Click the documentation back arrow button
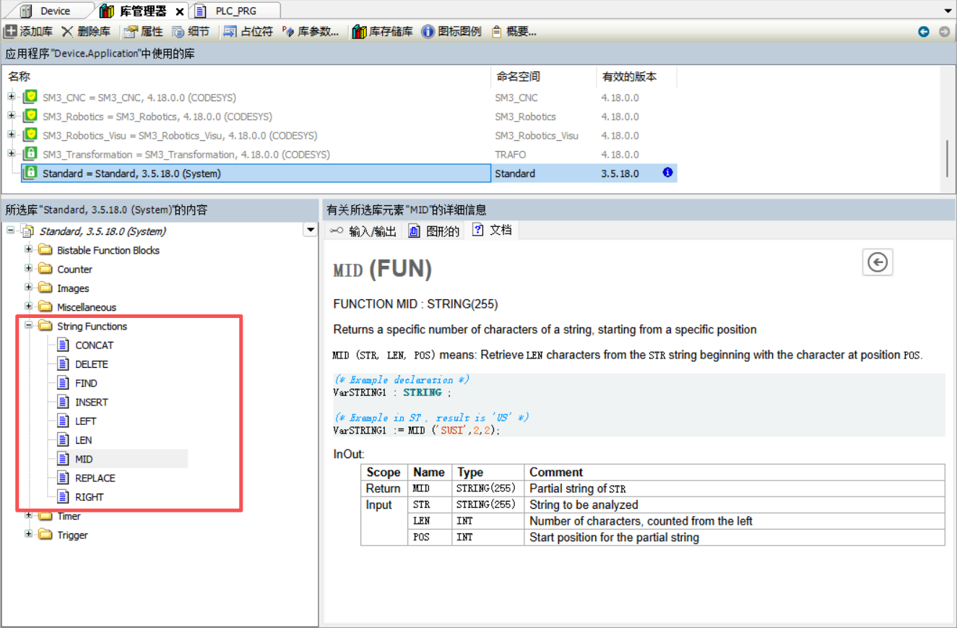Screen dimensions: 957x628 click(878, 262)
